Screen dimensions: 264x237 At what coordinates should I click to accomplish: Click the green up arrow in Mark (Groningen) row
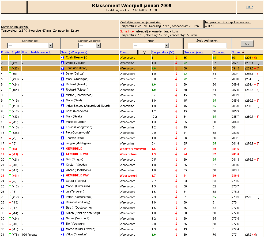10,79
